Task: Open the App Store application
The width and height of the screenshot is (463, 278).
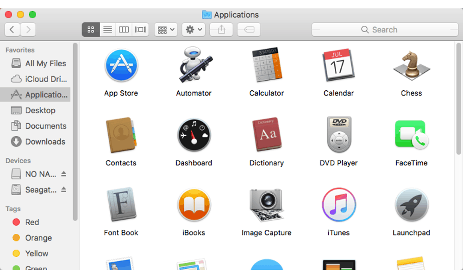Action: 121,65
